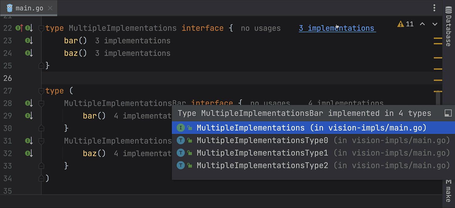Go to previous highlighted error arrow

pos(422,24)
